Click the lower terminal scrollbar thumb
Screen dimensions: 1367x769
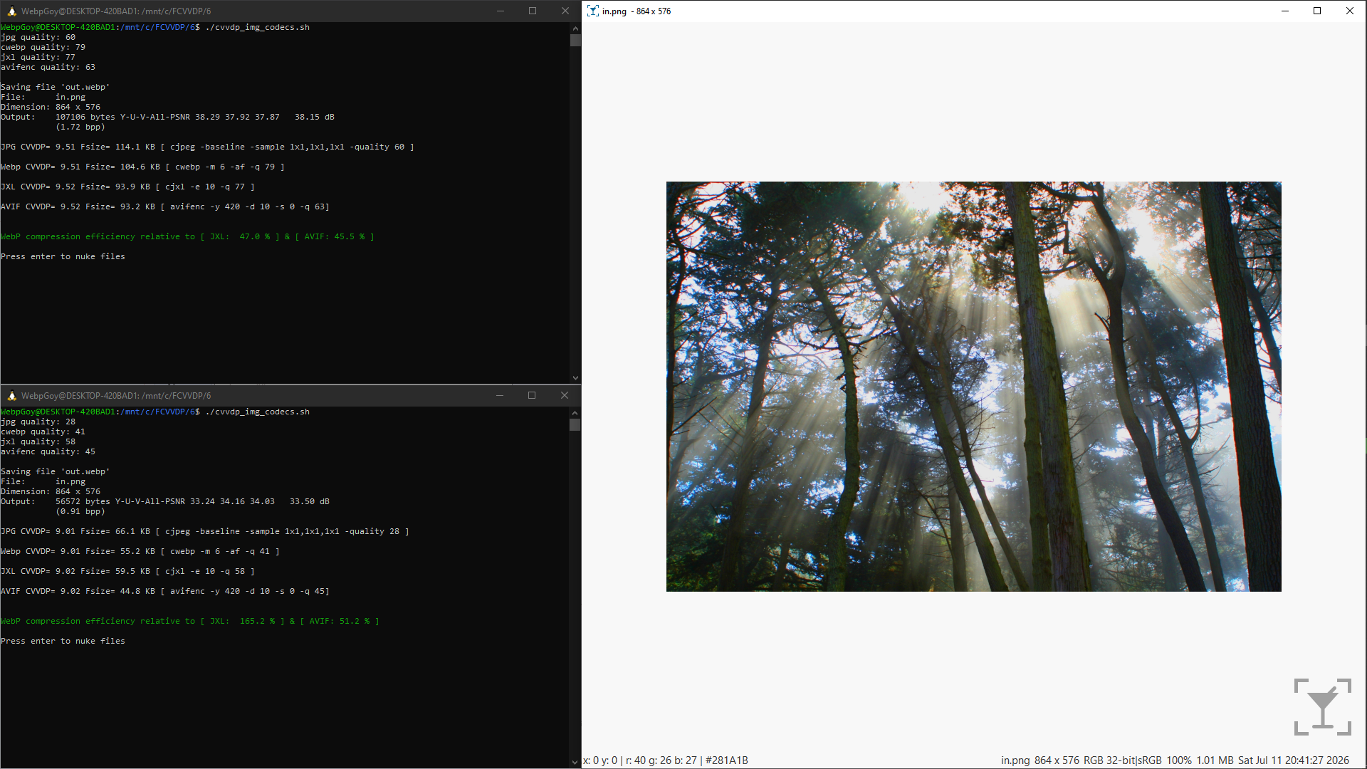(x=575, y=425)
